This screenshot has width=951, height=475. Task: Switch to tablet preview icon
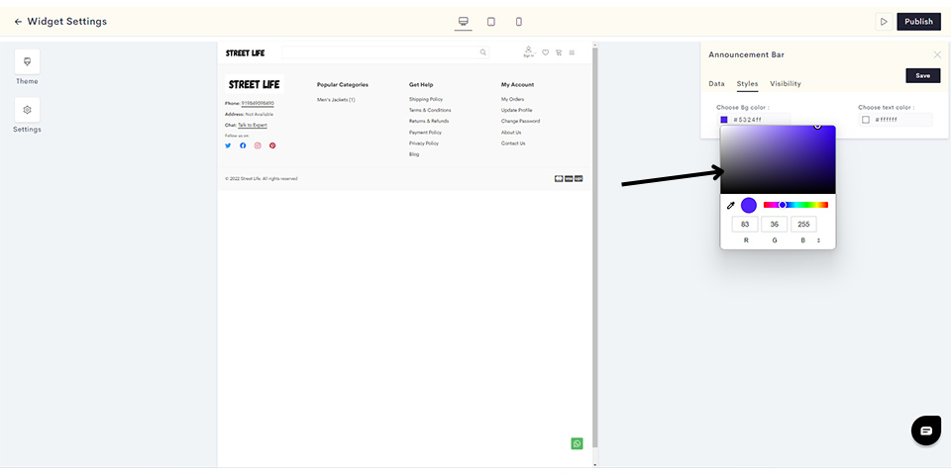pos(491,22)
